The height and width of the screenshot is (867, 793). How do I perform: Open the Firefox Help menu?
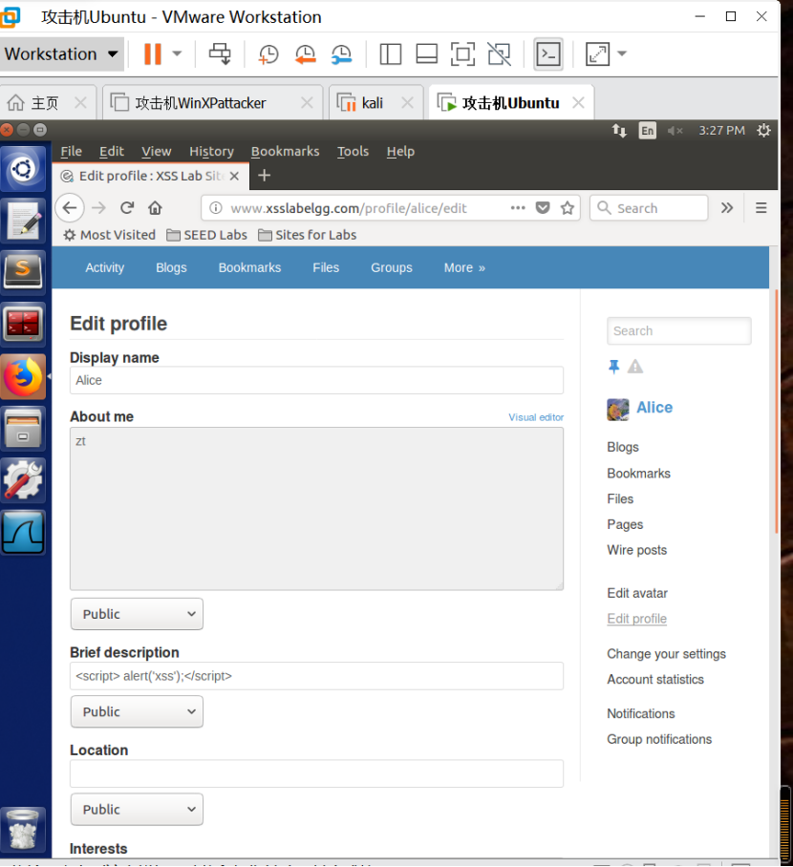point(400,152)
